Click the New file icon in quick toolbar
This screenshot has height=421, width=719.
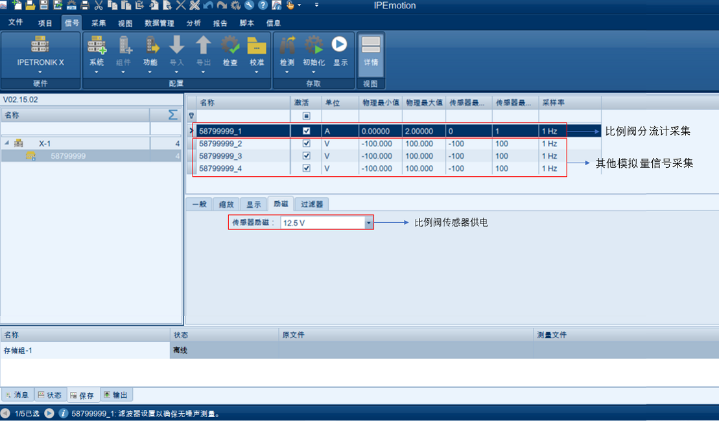(16, 5)
